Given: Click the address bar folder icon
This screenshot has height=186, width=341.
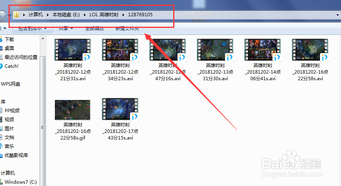Looking at the screenshot, I should click(16, 15).
